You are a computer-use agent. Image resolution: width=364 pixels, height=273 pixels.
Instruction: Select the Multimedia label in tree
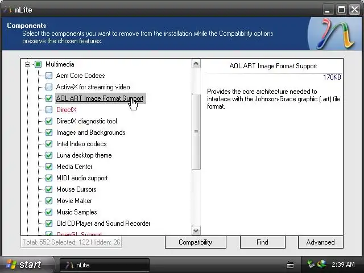click(60, 64)
